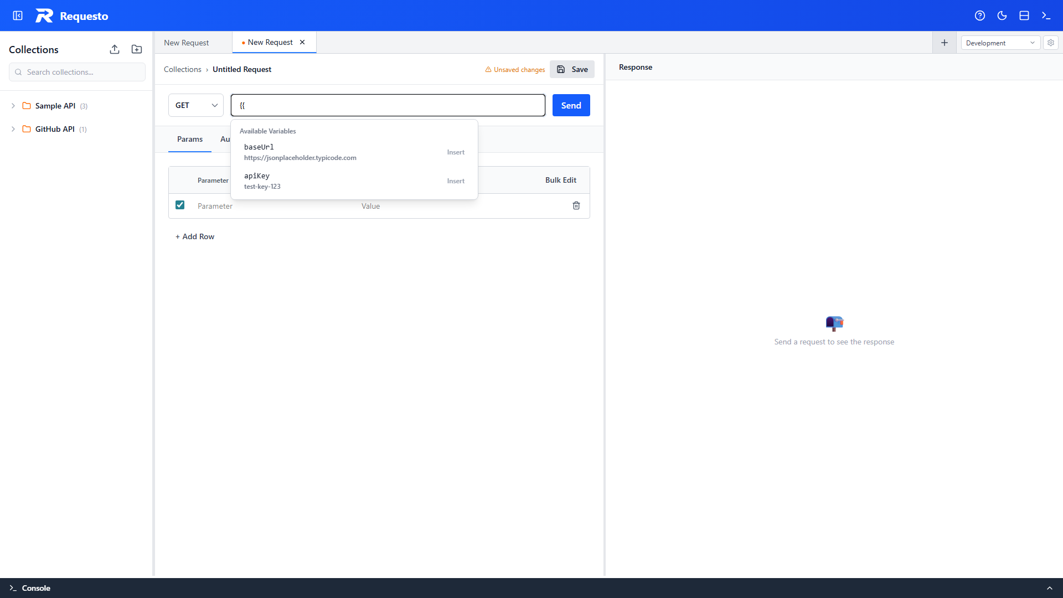Open the GET method dropdown
This screenshot has height=598, width=1063.
click(195, 105)
